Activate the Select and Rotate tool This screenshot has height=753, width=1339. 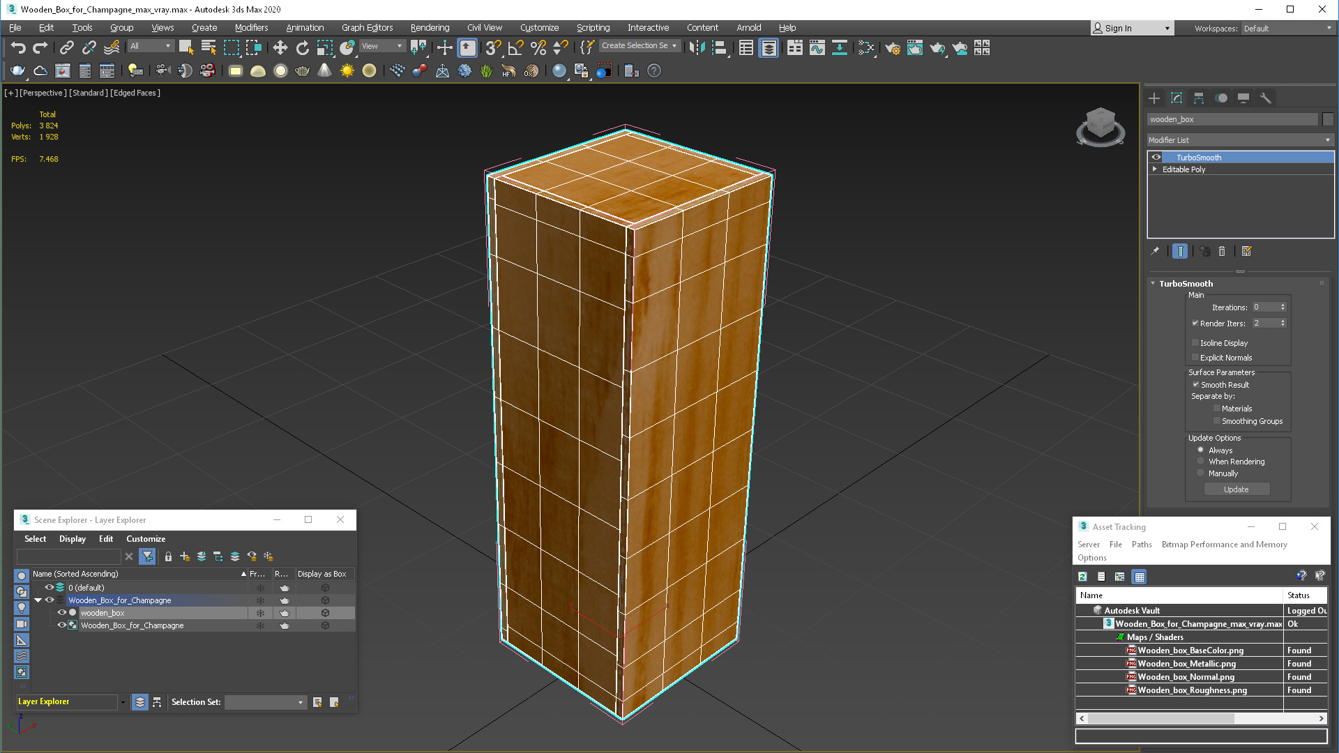302,47
